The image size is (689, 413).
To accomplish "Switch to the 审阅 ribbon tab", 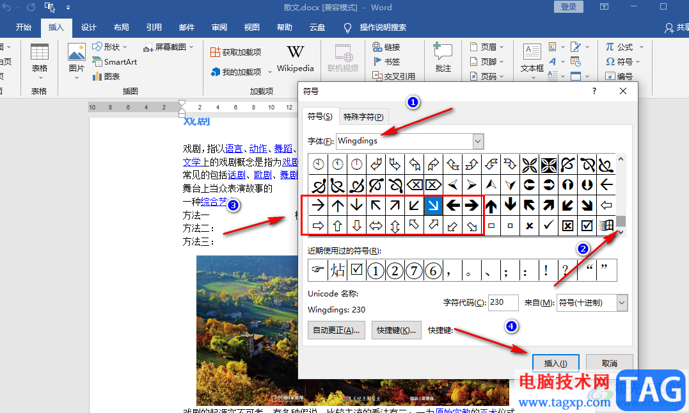I will [x=219, y=28].
